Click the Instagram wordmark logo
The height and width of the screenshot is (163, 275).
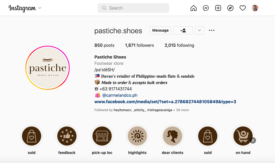click(22, 8)
